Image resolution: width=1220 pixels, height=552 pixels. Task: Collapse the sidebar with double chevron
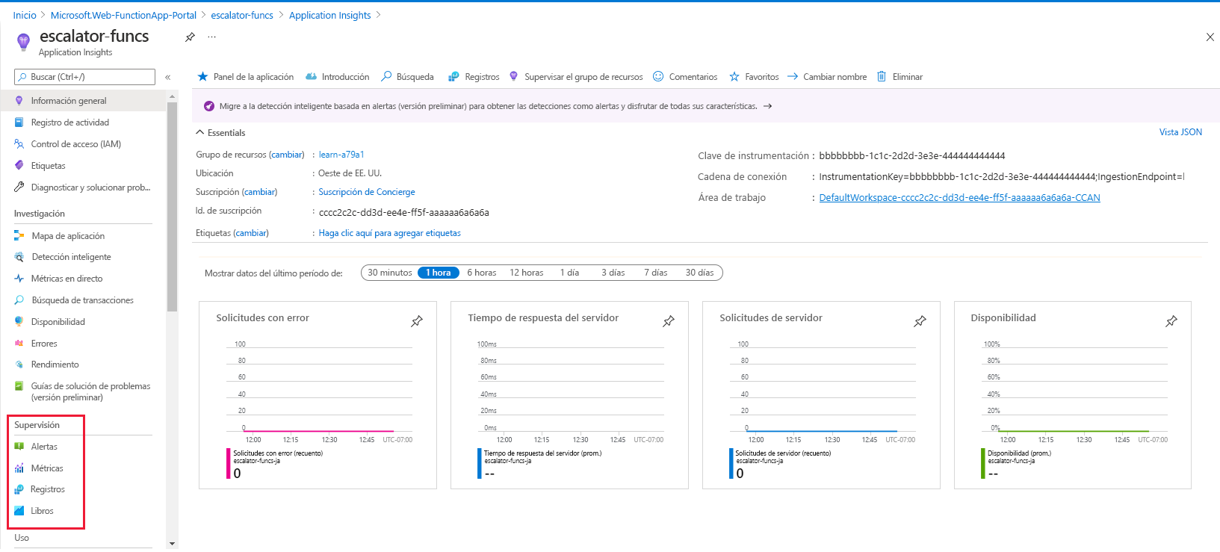tap(167, 77)
